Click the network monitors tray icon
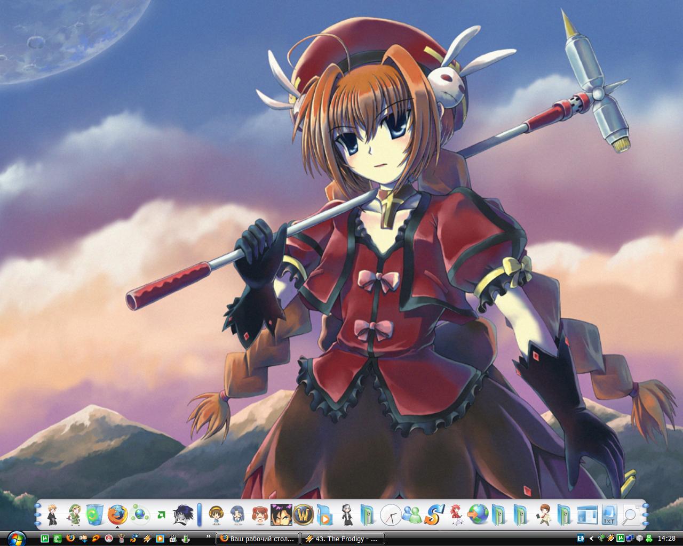This screenshot has height=546, width=683. [630, 539]
